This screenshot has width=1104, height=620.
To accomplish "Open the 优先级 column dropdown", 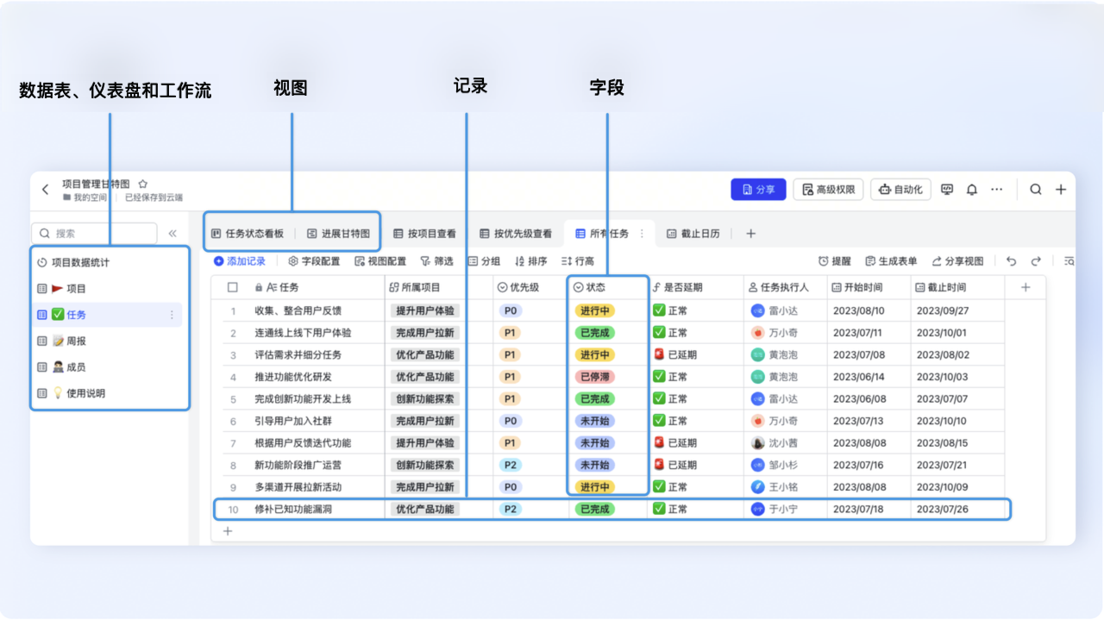I will coord(503,287).
